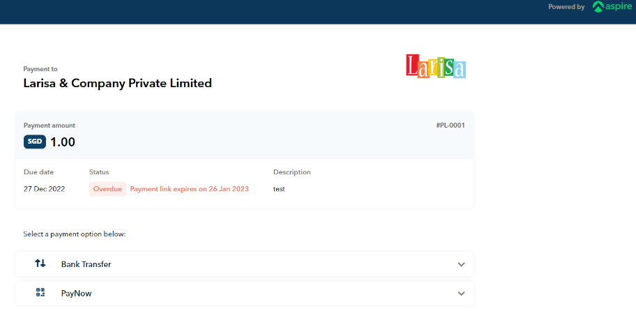Click the #PL-0001 reference number

tap(450, 126)
